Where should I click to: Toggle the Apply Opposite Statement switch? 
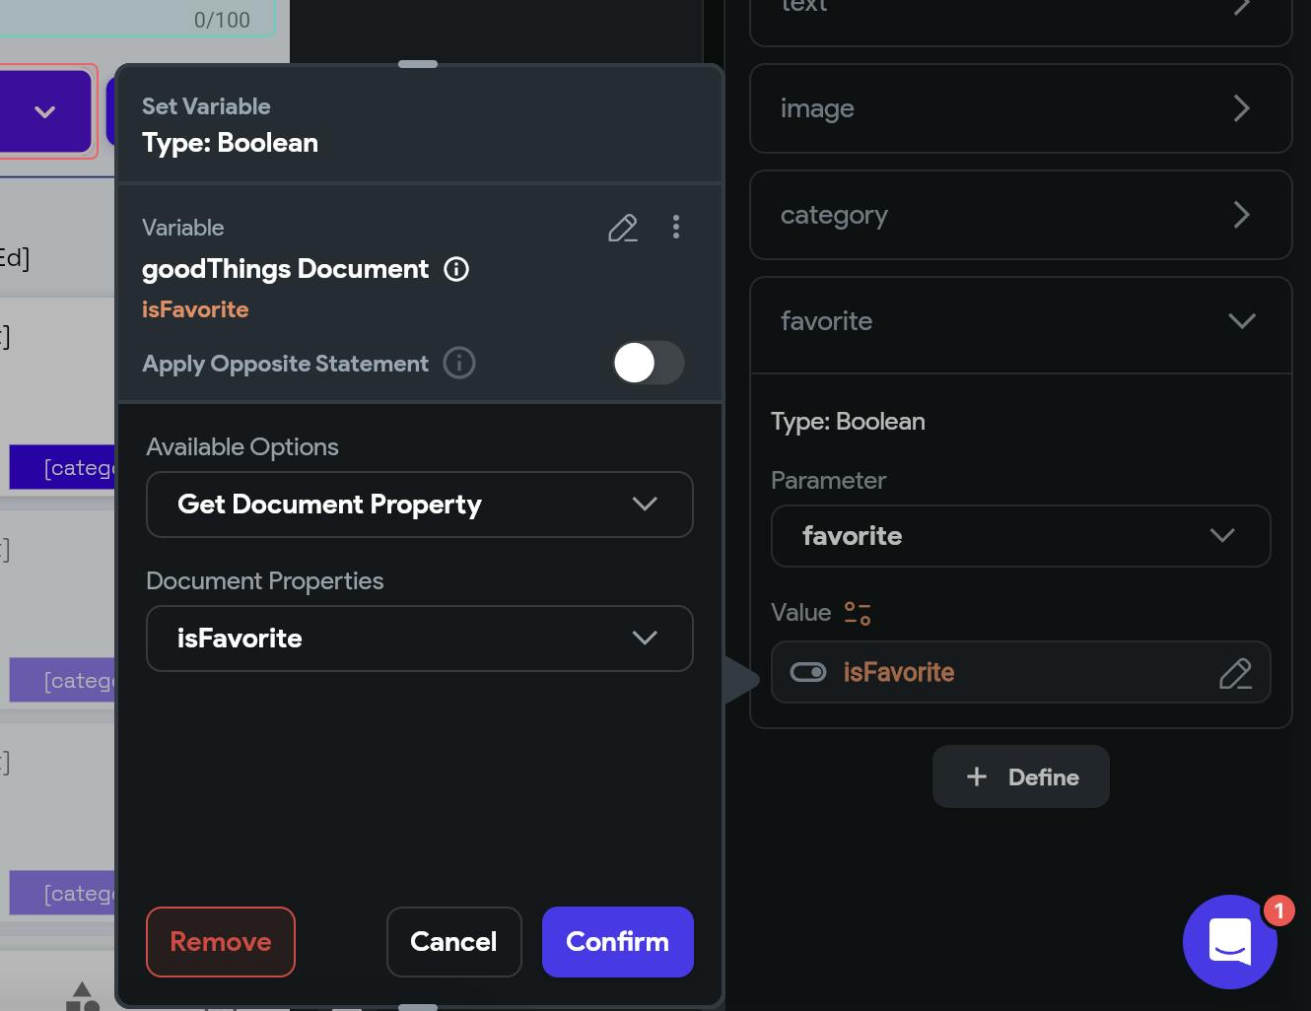(x=648, y=364)
